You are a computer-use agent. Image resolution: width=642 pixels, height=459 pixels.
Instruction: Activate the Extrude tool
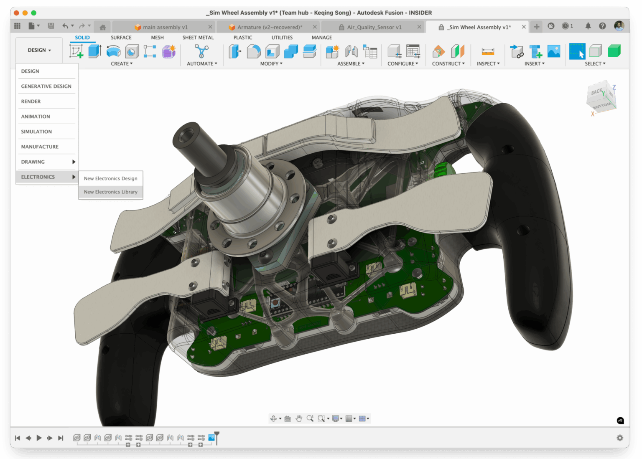click(94, 51)
